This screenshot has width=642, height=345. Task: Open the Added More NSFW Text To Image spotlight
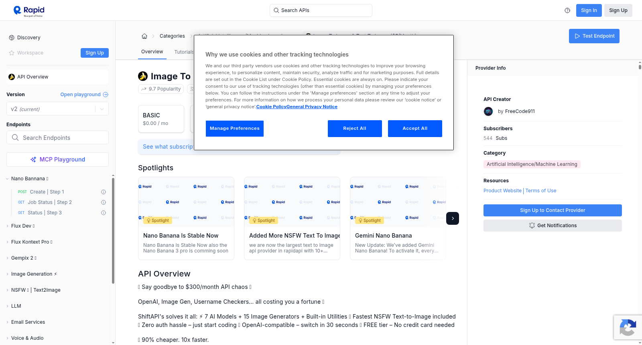292,218
